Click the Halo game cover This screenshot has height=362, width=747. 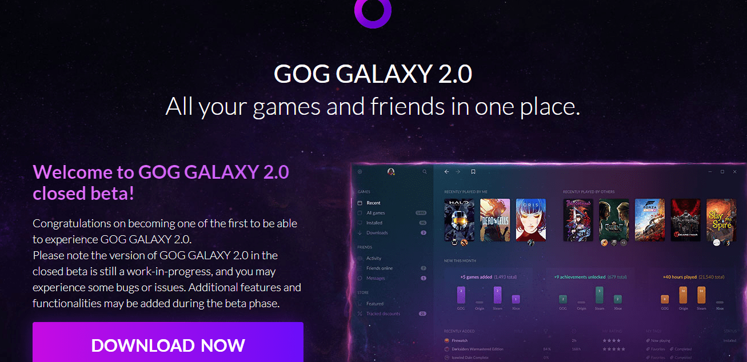(460, 220)
